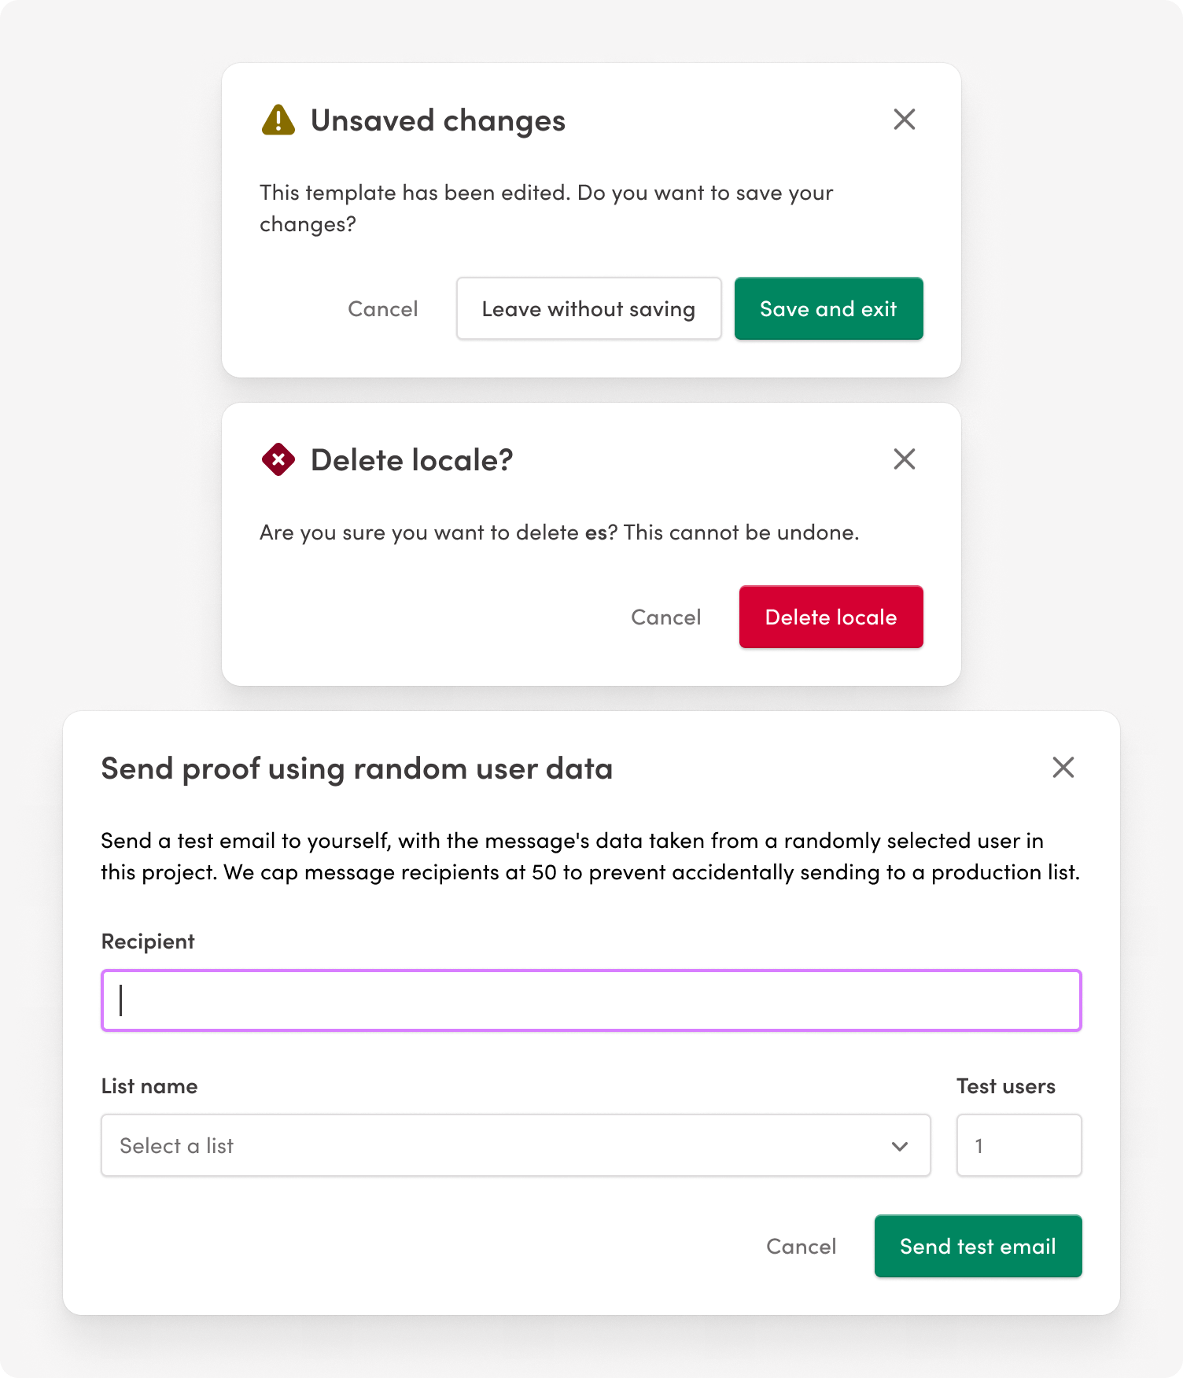
Task: Cancel sending the test email
Action: [x=801, y=1246]
